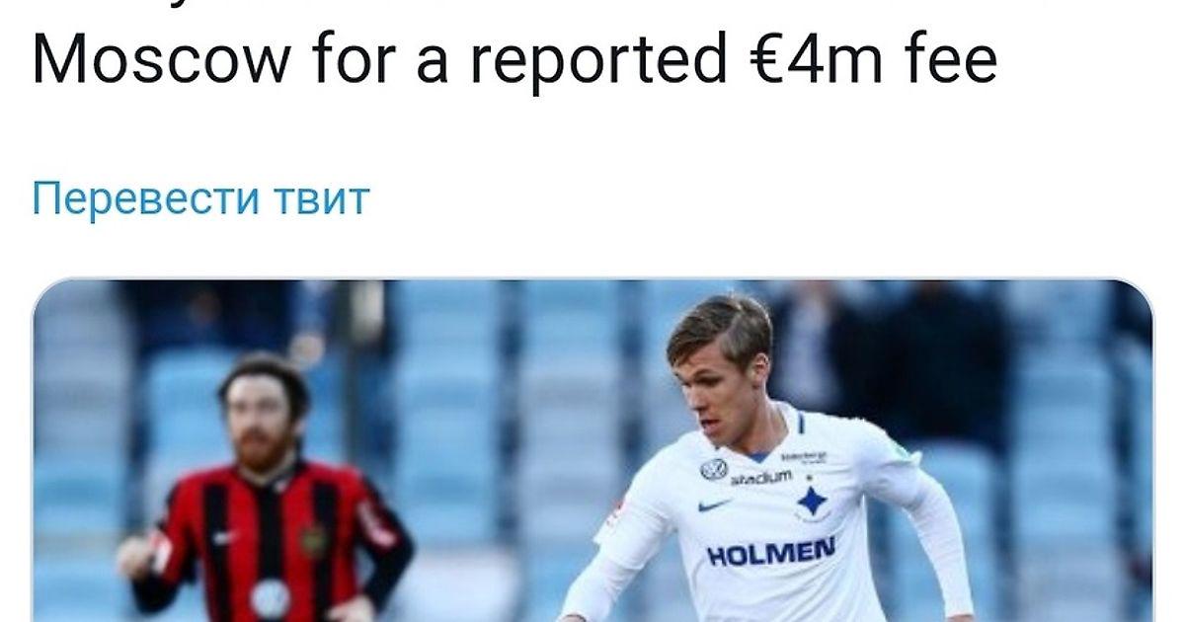Click the HOLMEN sponsor logo on white jersey
Image resolution: width=1185 pixels, height=622 pixels.
(771, 552)
